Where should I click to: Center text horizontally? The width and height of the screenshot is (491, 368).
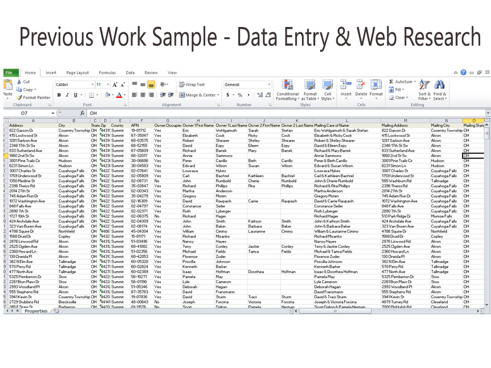(143, 95)
